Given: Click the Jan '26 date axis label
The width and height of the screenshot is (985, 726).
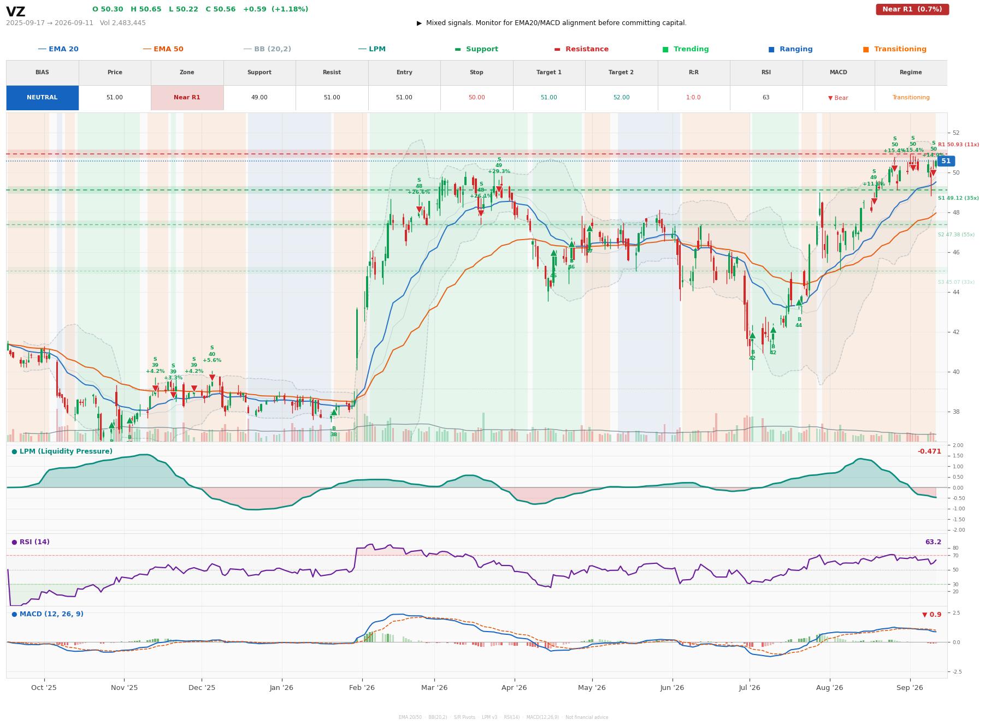Looking at the screenshot, I should (x=281, y=687).
